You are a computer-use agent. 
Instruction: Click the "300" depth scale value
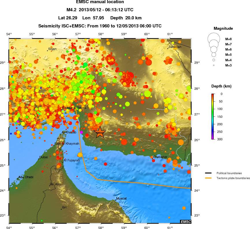(220, 139)
